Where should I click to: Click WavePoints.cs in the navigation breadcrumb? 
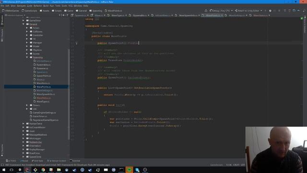point(113,11)
